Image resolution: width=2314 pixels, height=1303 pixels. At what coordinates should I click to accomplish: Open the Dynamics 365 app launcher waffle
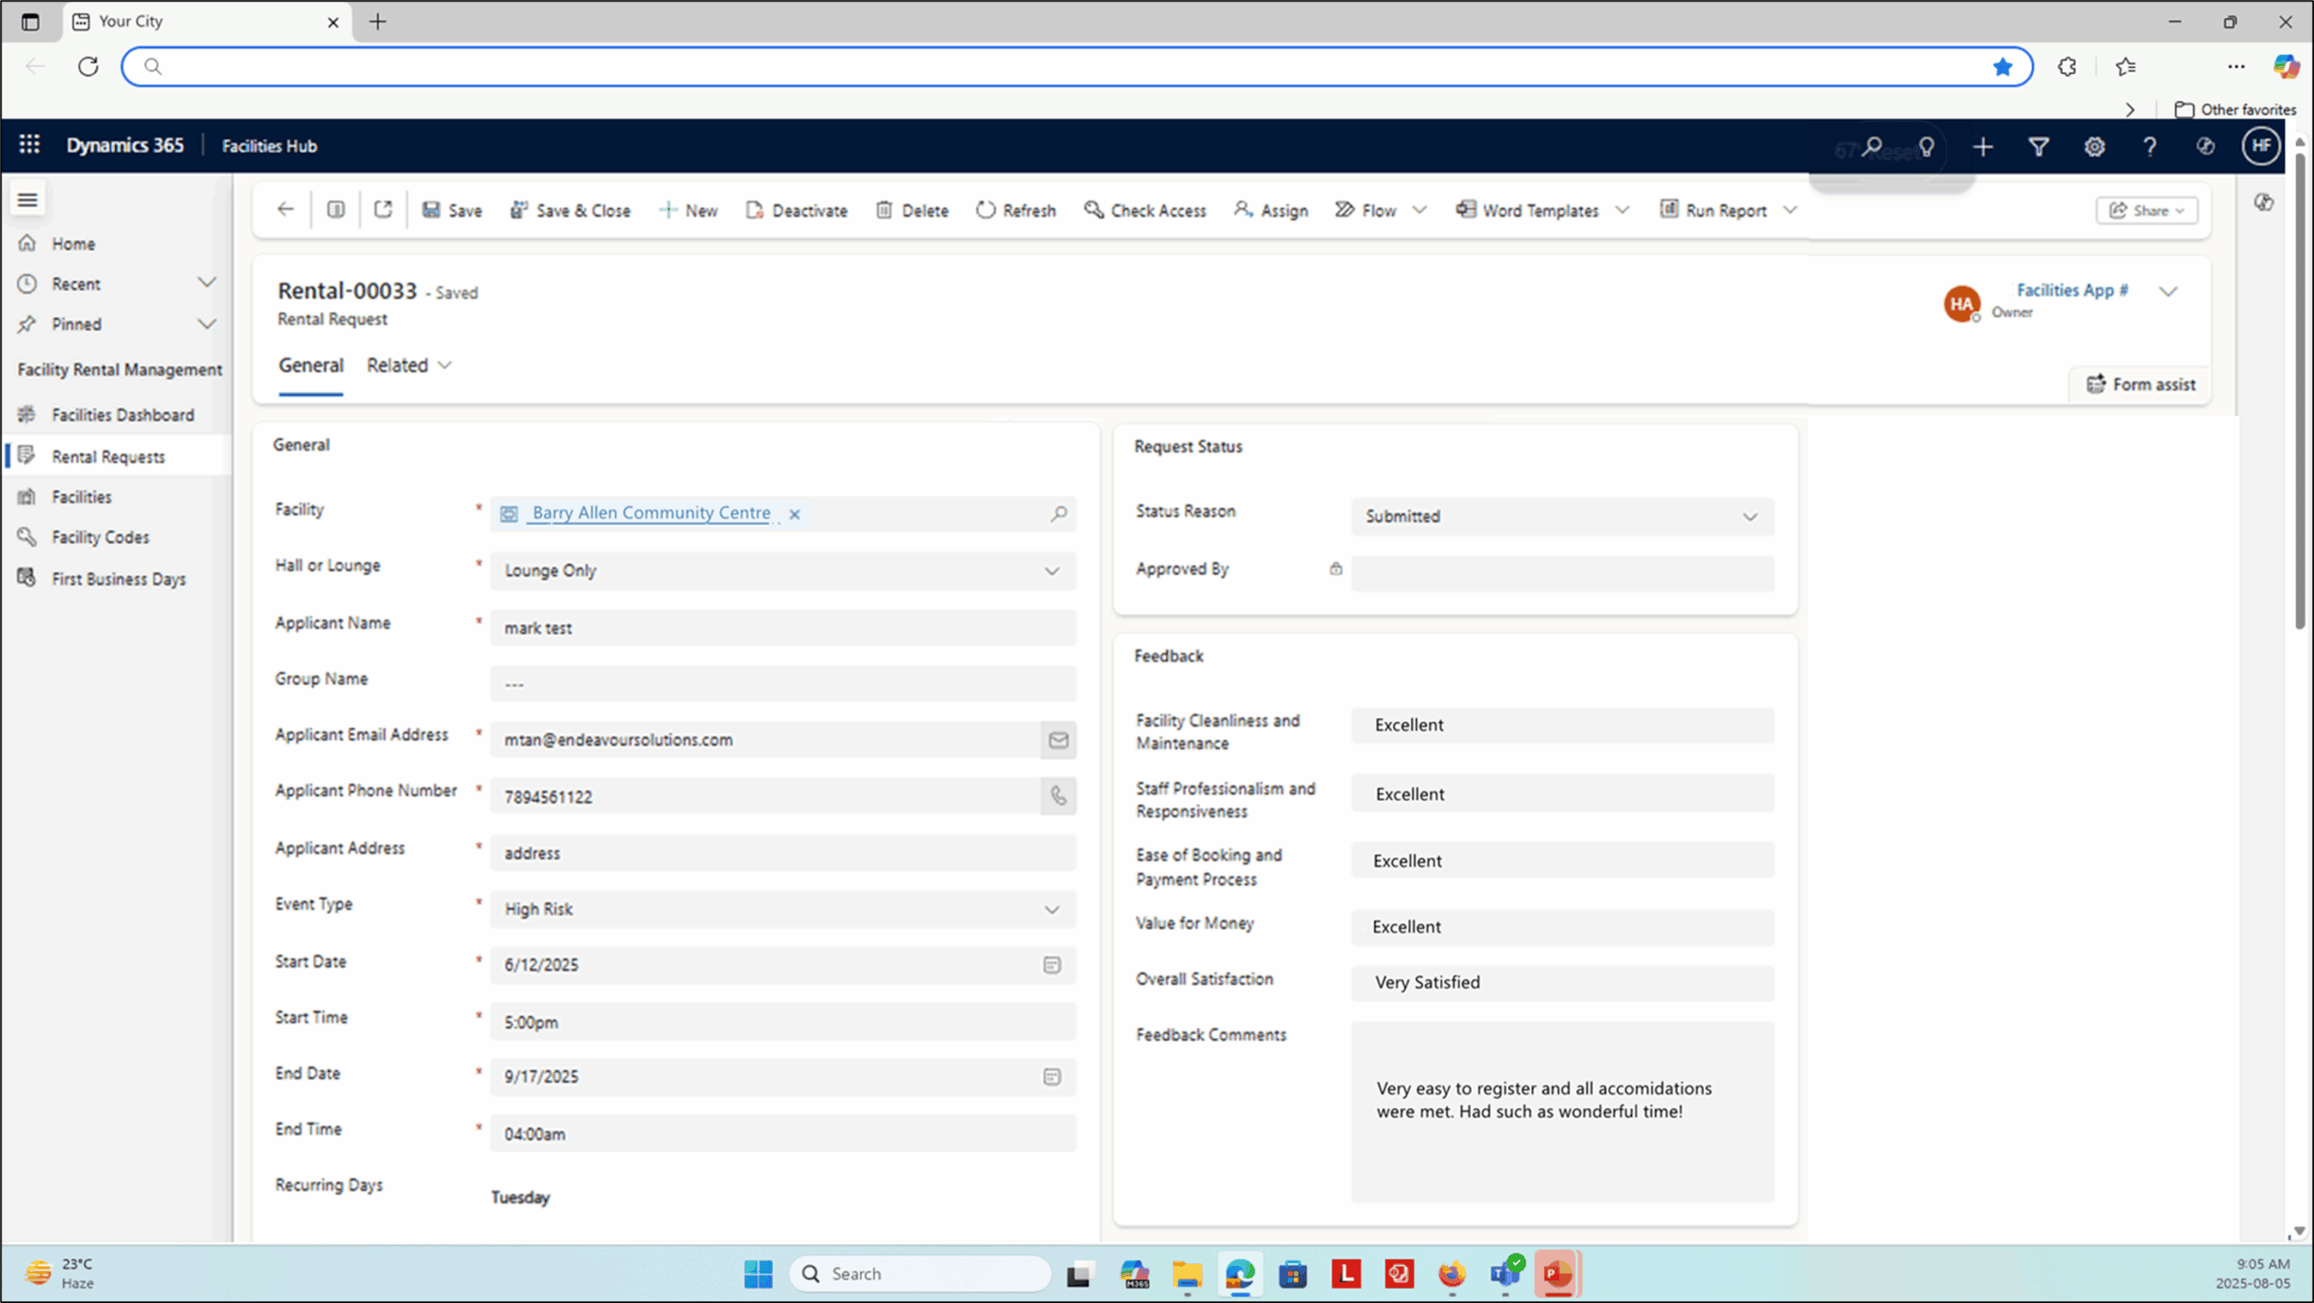[x=29, y=145]
